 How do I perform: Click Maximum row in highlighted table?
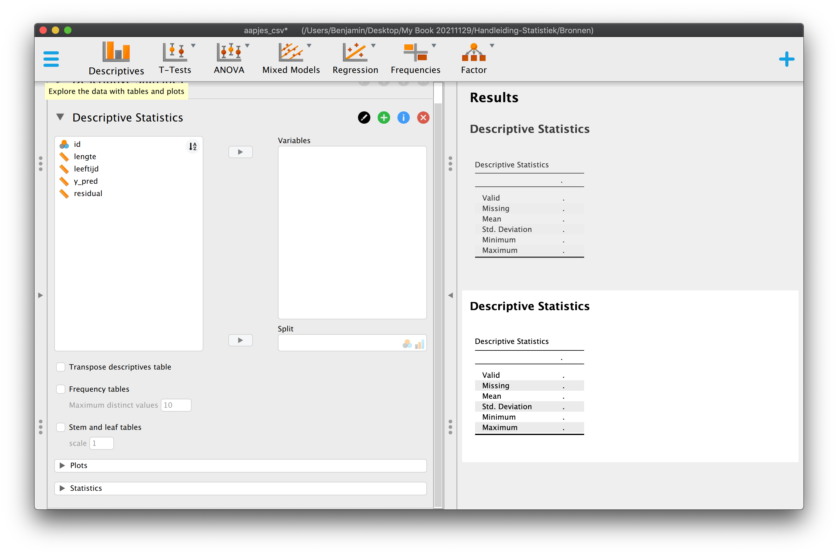(529, 428)
